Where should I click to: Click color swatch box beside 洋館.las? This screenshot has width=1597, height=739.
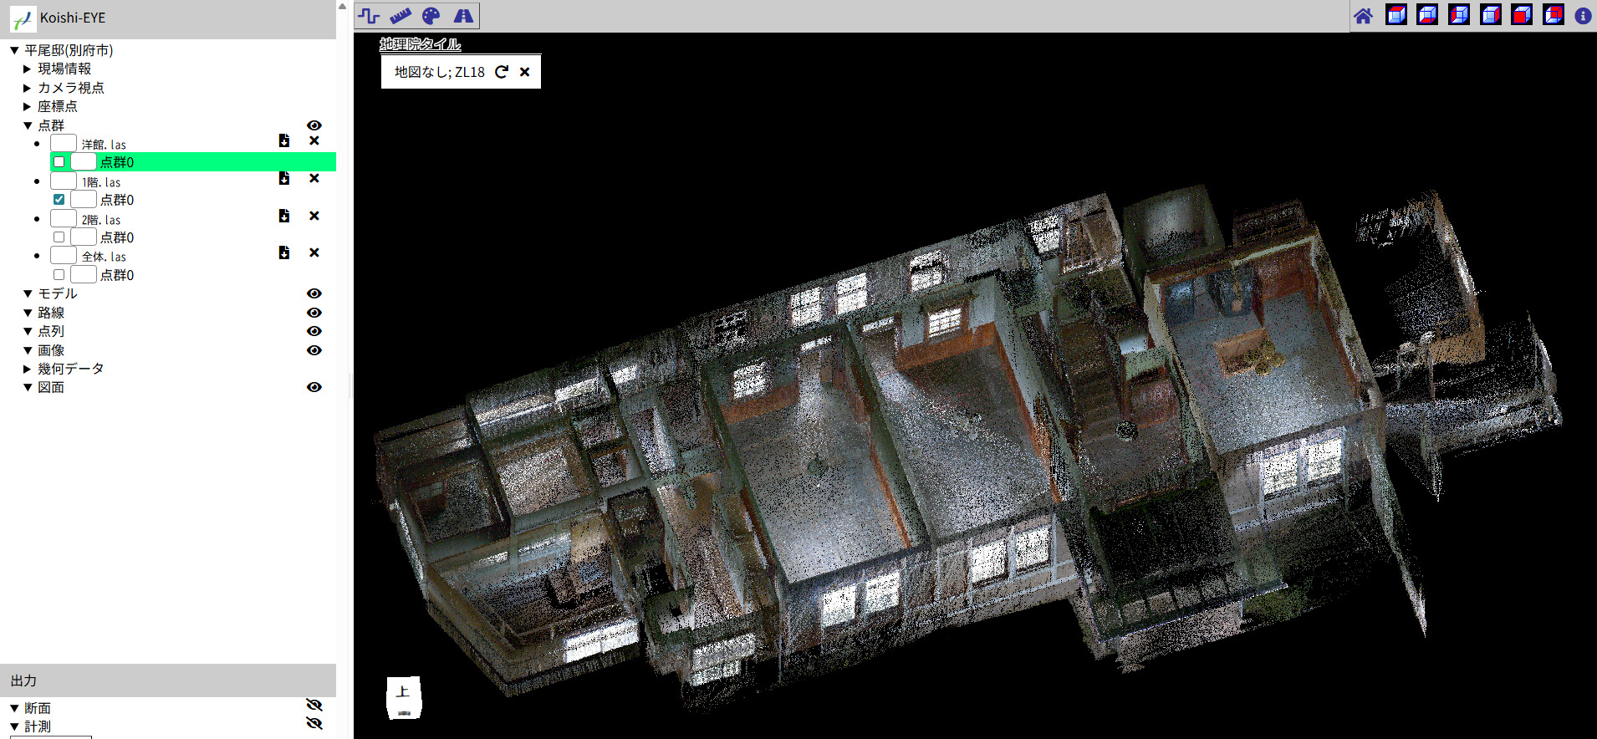(x=64, y=144)
